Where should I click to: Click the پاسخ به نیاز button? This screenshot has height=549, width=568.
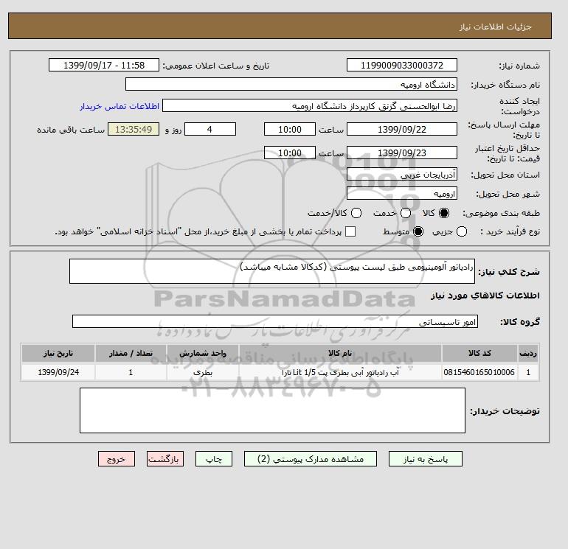(x=426, y=459)
